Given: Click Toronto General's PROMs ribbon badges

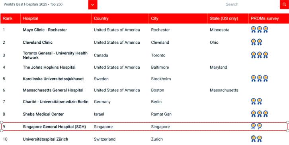Looking at the screenshot, I should click(260, 55).
